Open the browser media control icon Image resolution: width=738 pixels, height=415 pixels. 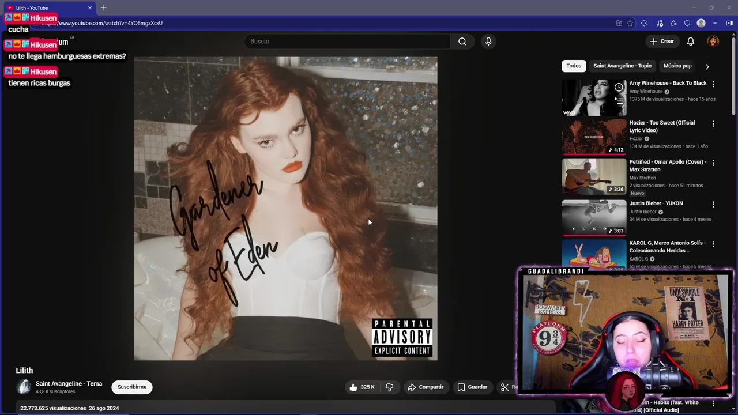pos(660,23)
